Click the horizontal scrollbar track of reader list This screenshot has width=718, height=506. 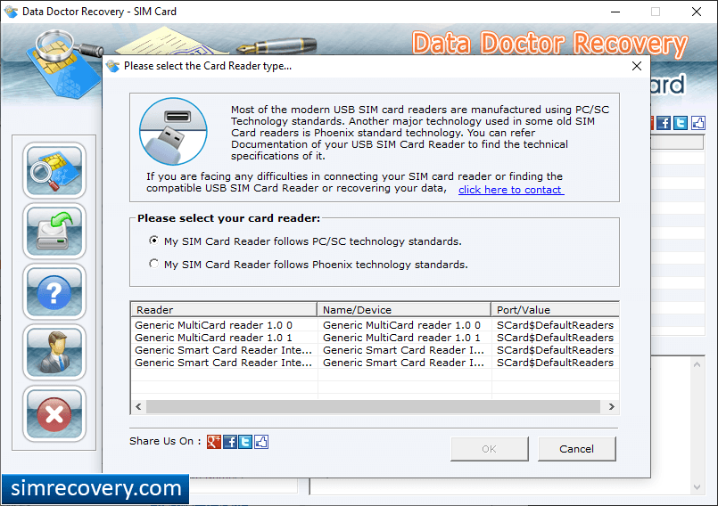pos(373,406)
